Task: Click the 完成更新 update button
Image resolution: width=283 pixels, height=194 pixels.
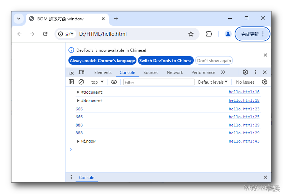Action: pyautogui.click(x=250, y=34)
